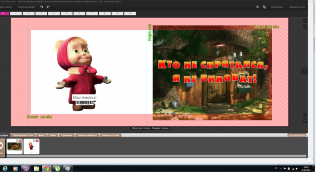Click the add photo plus button
325x182 pixels.
(1, 146)
